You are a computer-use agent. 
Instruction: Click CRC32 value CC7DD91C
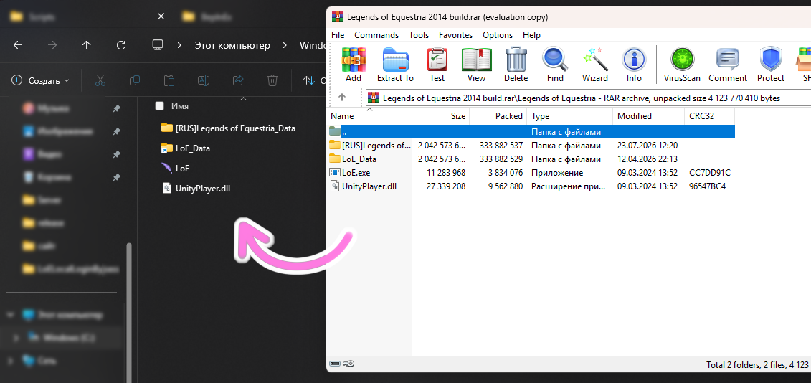pos(710,172)
